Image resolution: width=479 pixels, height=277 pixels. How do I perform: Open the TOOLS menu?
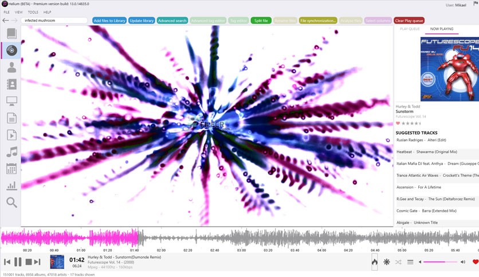click(33, 12)
